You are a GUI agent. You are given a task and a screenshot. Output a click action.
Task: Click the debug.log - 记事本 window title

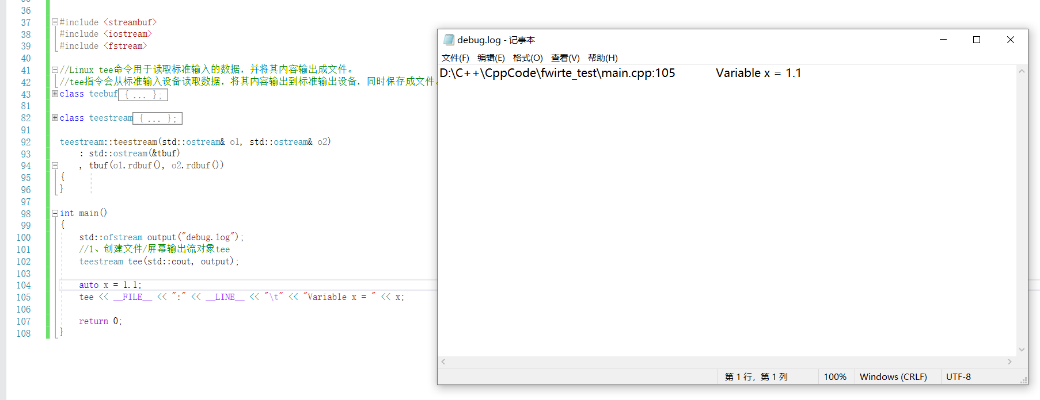[496, 40]
